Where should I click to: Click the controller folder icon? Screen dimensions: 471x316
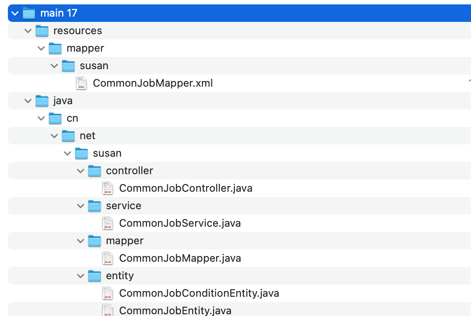(95, 171)
